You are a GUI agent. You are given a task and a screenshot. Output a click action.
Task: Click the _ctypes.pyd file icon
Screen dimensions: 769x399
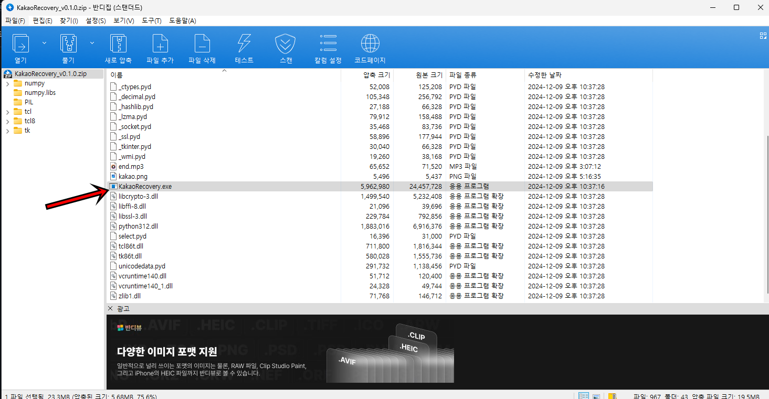point(114,87)
